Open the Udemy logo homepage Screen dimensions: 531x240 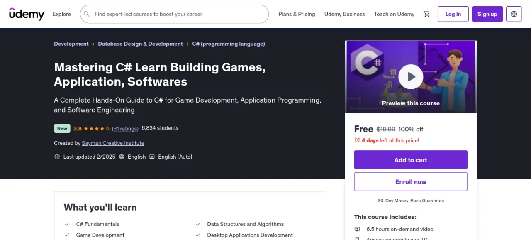[27, 14]
